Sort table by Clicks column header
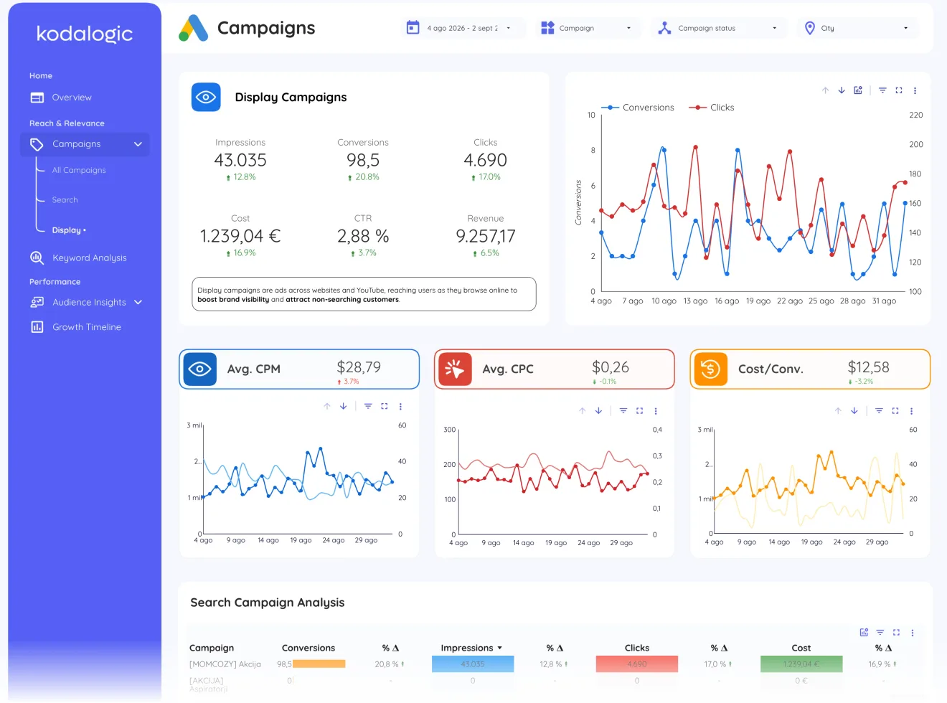This screenshot has height=703, width=947. point(637,648)
